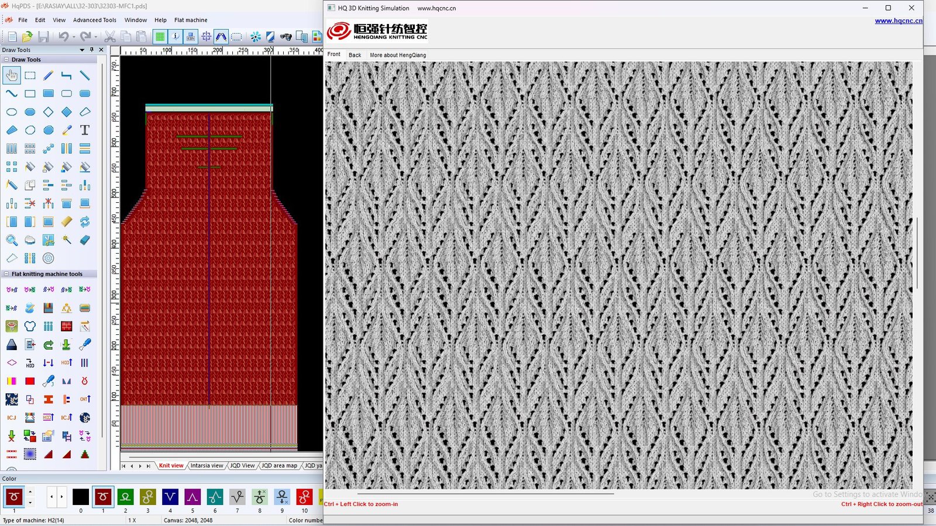The image size is (936, 526).
Task: Click the color selector up arrow
Action: [30, 492]
